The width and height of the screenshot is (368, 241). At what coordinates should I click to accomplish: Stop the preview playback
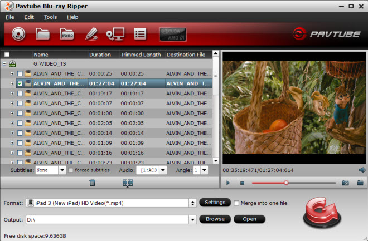242,183
